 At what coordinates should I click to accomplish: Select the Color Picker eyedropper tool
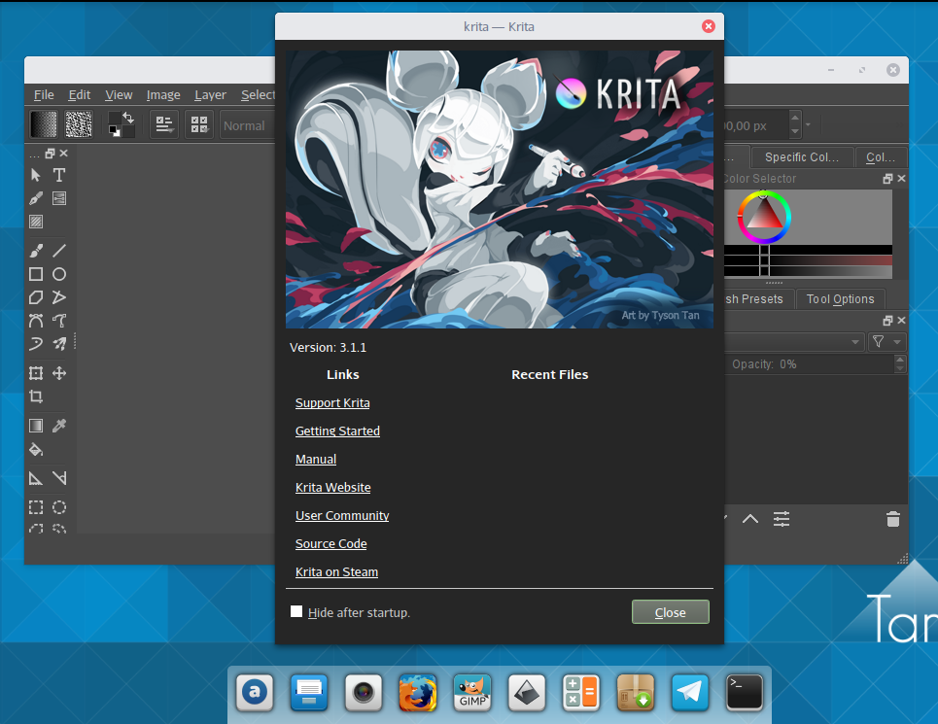(58, 426)
